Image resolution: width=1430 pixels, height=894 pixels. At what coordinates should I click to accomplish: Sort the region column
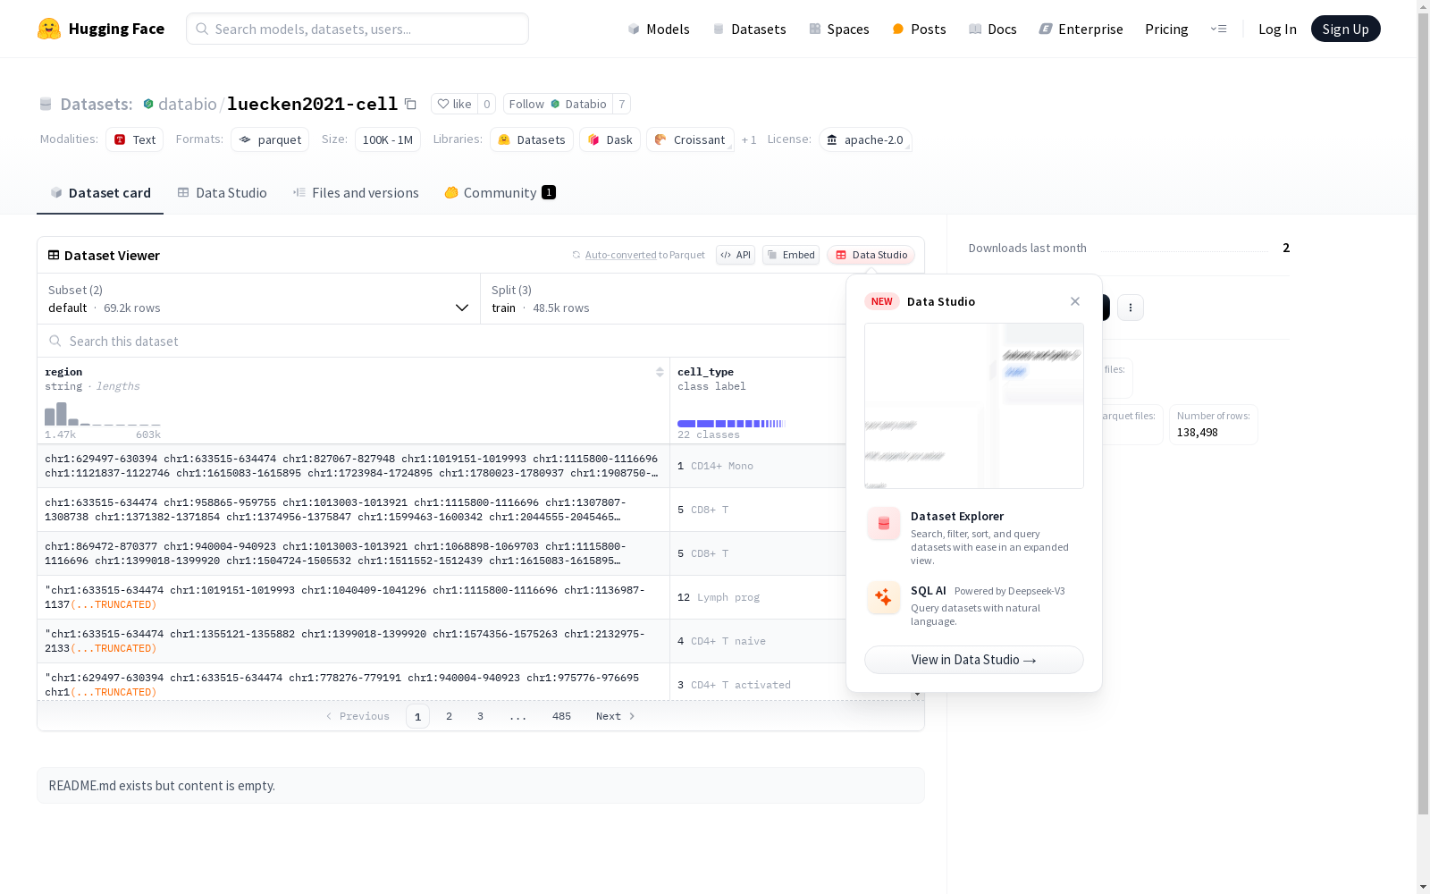[660, 372]
